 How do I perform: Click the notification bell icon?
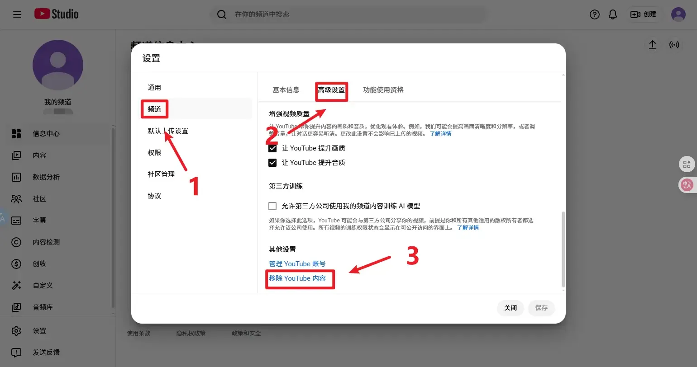pos(612,14)
